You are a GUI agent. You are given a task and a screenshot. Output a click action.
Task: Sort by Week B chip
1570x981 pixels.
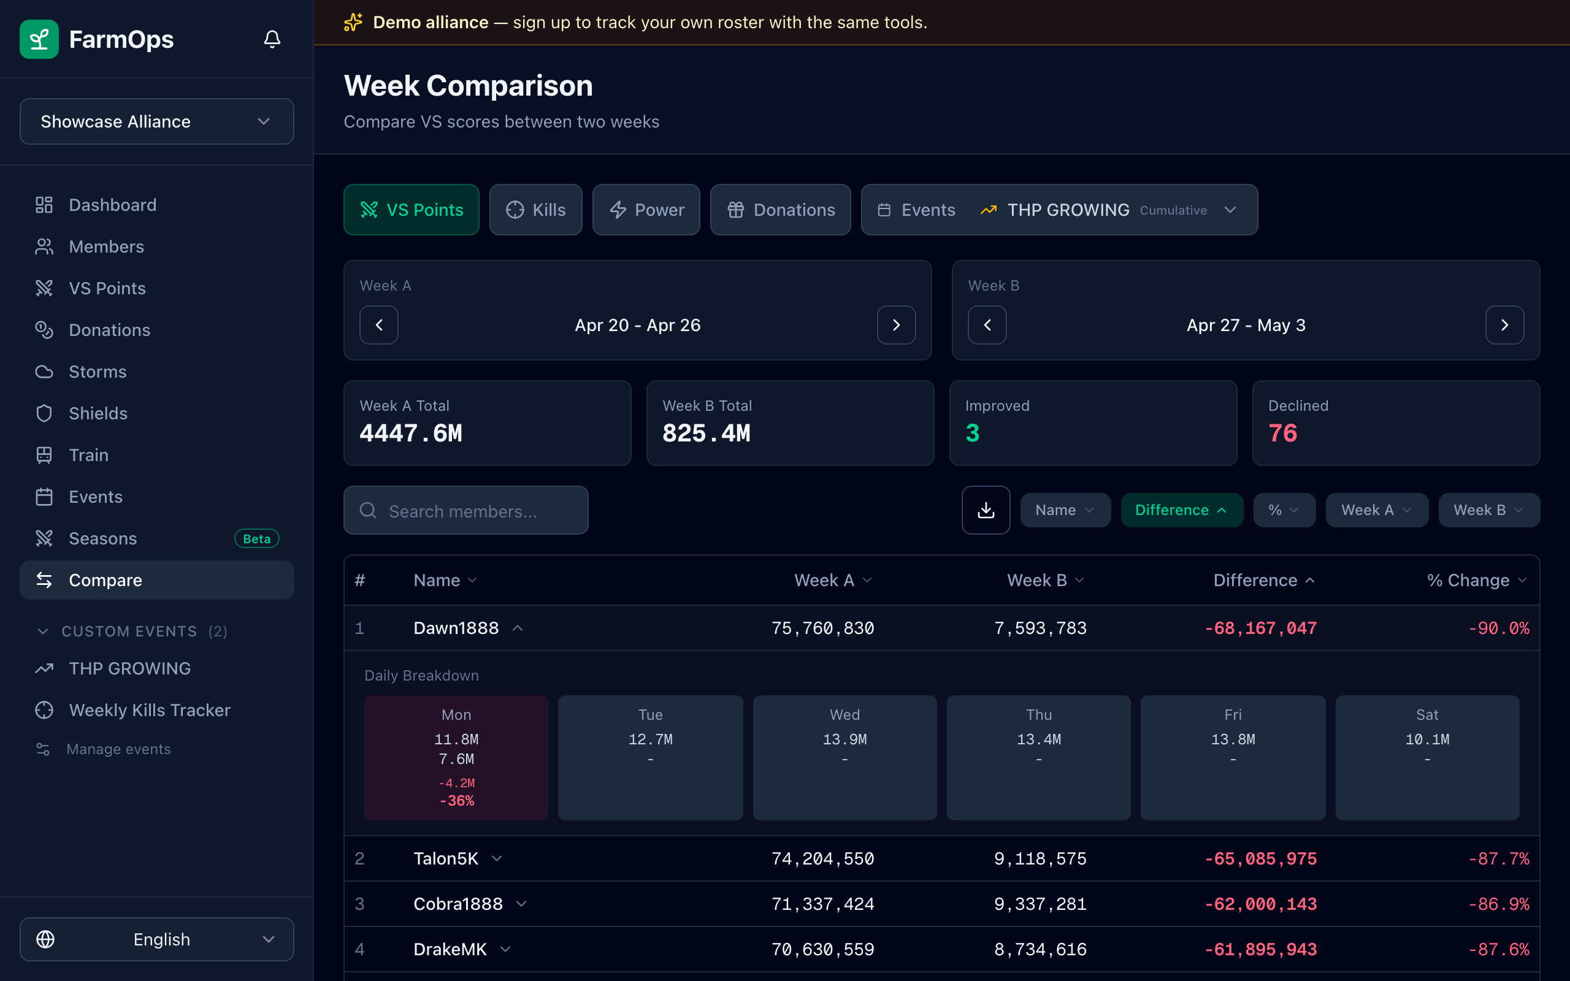pyautogui.click(x=1488, y=510)
